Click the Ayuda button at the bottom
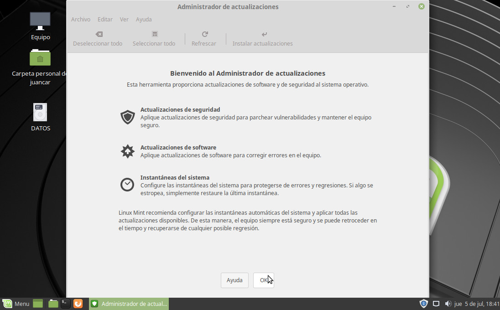This screenshot has height=310, width=500. (234, 280)
